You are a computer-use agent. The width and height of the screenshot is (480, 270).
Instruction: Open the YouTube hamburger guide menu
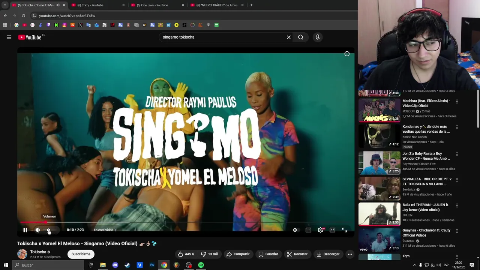(9, 37)
